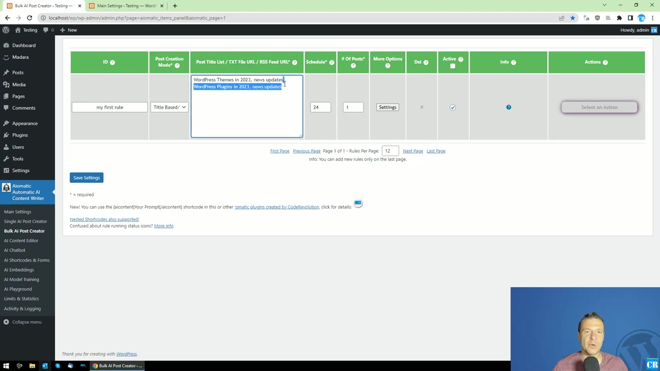660x371 pixels.
Task: Open the Dashboard menu item
Action: coord(24,45)
